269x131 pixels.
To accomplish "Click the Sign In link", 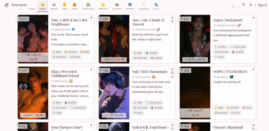I will 262,5.
